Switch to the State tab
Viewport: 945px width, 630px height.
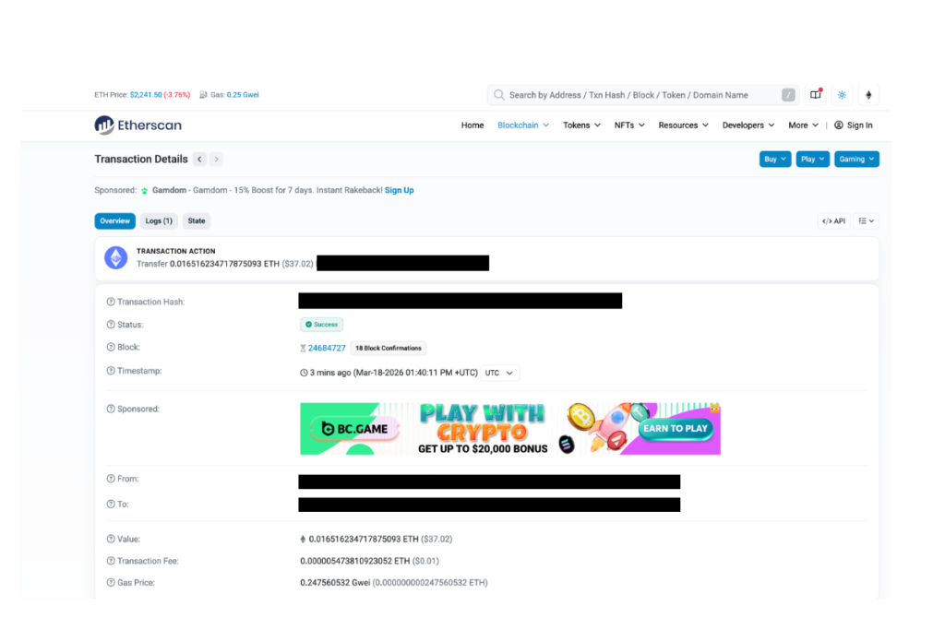(x=197, y=221)
